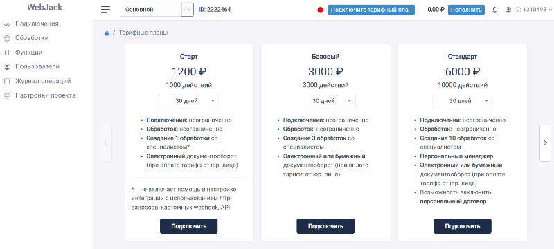Click the Стандарт plan title
554x249 pixels.
(463, 57)
